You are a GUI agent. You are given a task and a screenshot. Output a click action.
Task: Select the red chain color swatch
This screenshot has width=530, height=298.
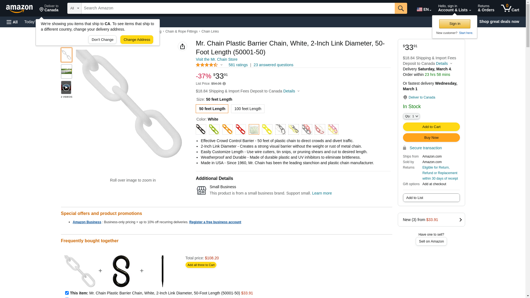[240, 129]
